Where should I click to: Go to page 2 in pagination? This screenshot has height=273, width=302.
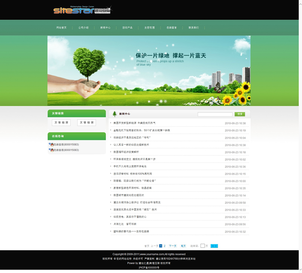point(165,246)
